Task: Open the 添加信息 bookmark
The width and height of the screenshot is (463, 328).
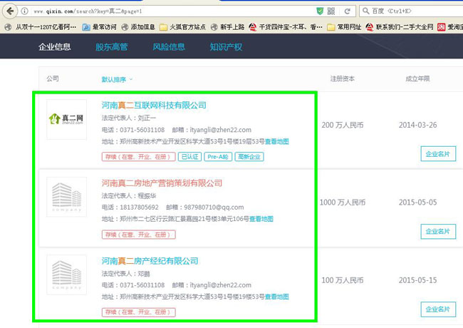Action: pos(138,27)
